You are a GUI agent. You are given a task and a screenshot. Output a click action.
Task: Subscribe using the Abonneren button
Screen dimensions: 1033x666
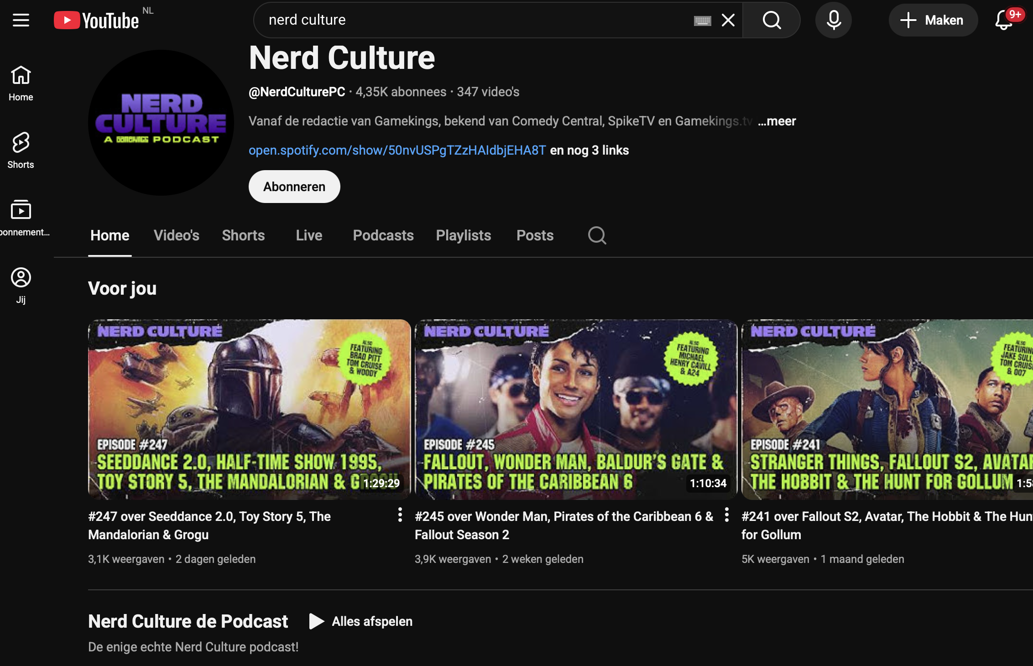pos(294,186)
